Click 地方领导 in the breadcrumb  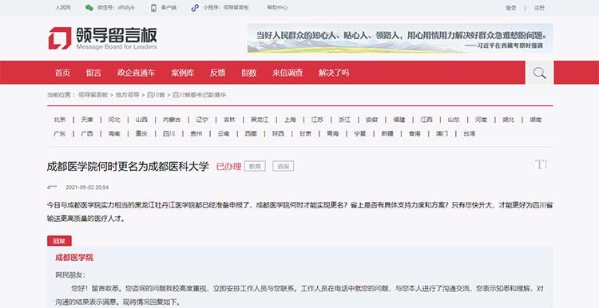pyautogui.click(x=127, y=95)
